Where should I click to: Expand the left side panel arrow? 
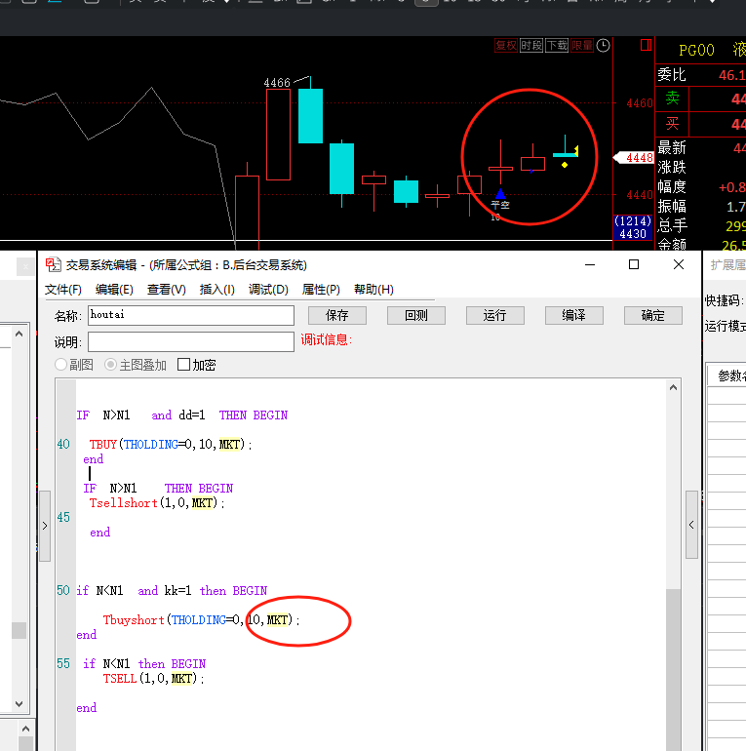click(45, 525)
